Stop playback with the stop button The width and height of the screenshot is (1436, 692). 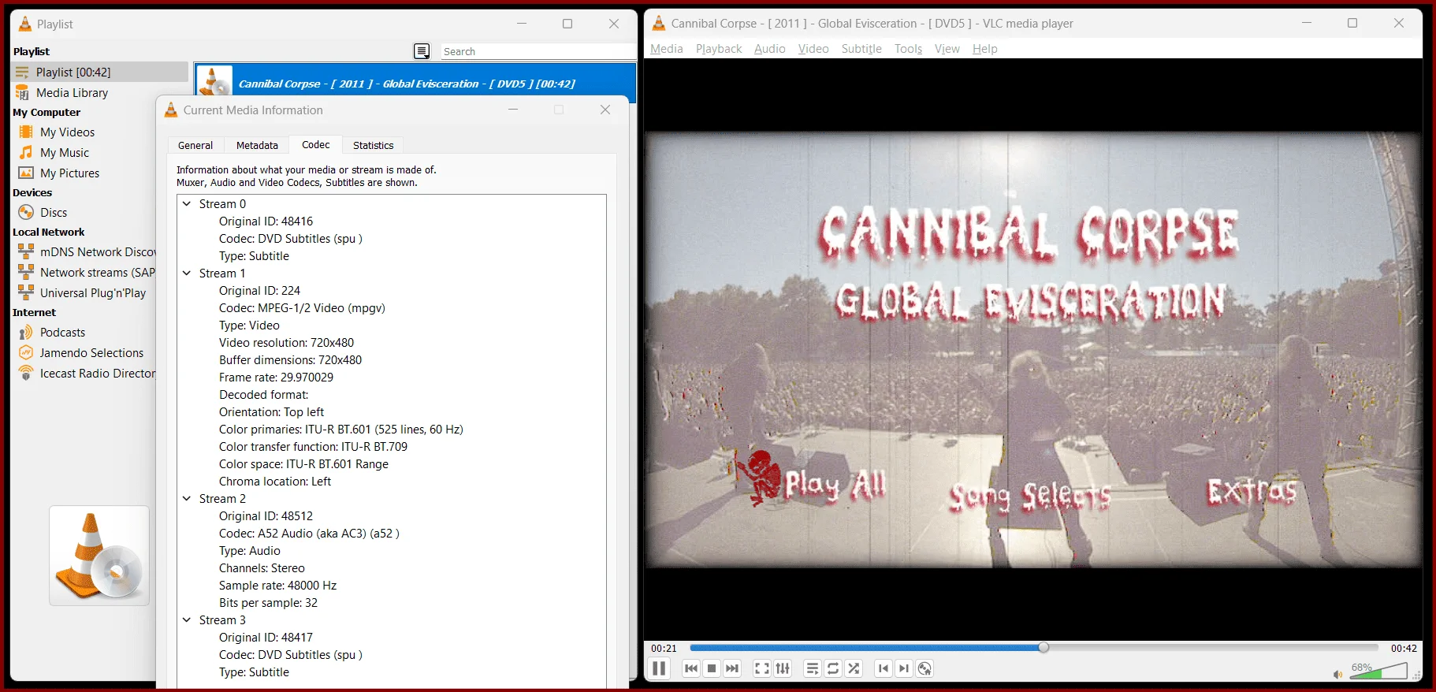tap(712, 668)
